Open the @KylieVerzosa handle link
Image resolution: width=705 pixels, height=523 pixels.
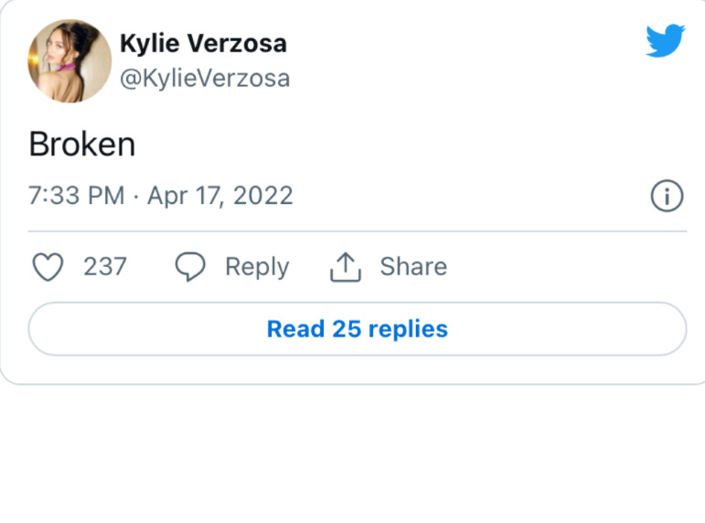pyautogui.click(x=205, y=79)
